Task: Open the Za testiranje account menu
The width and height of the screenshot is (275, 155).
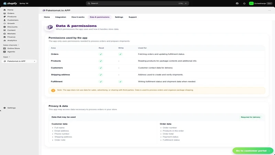Action: pyautogui.click(x=261, y=3)
